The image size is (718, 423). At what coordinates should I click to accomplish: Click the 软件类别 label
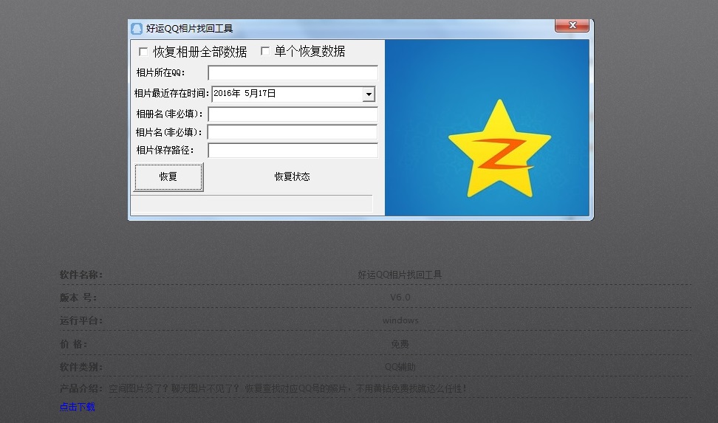pyautogui.click(x=81, y=367)
